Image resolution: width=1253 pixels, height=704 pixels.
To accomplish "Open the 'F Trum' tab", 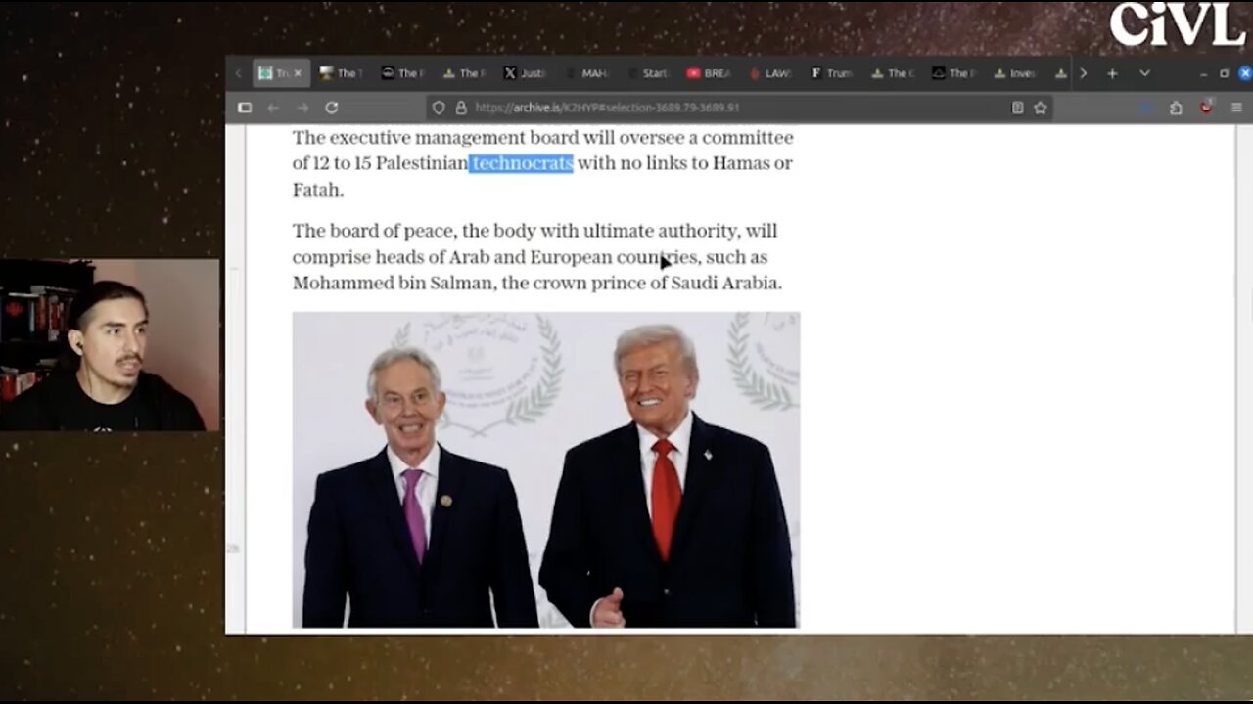I will (830, 73).
